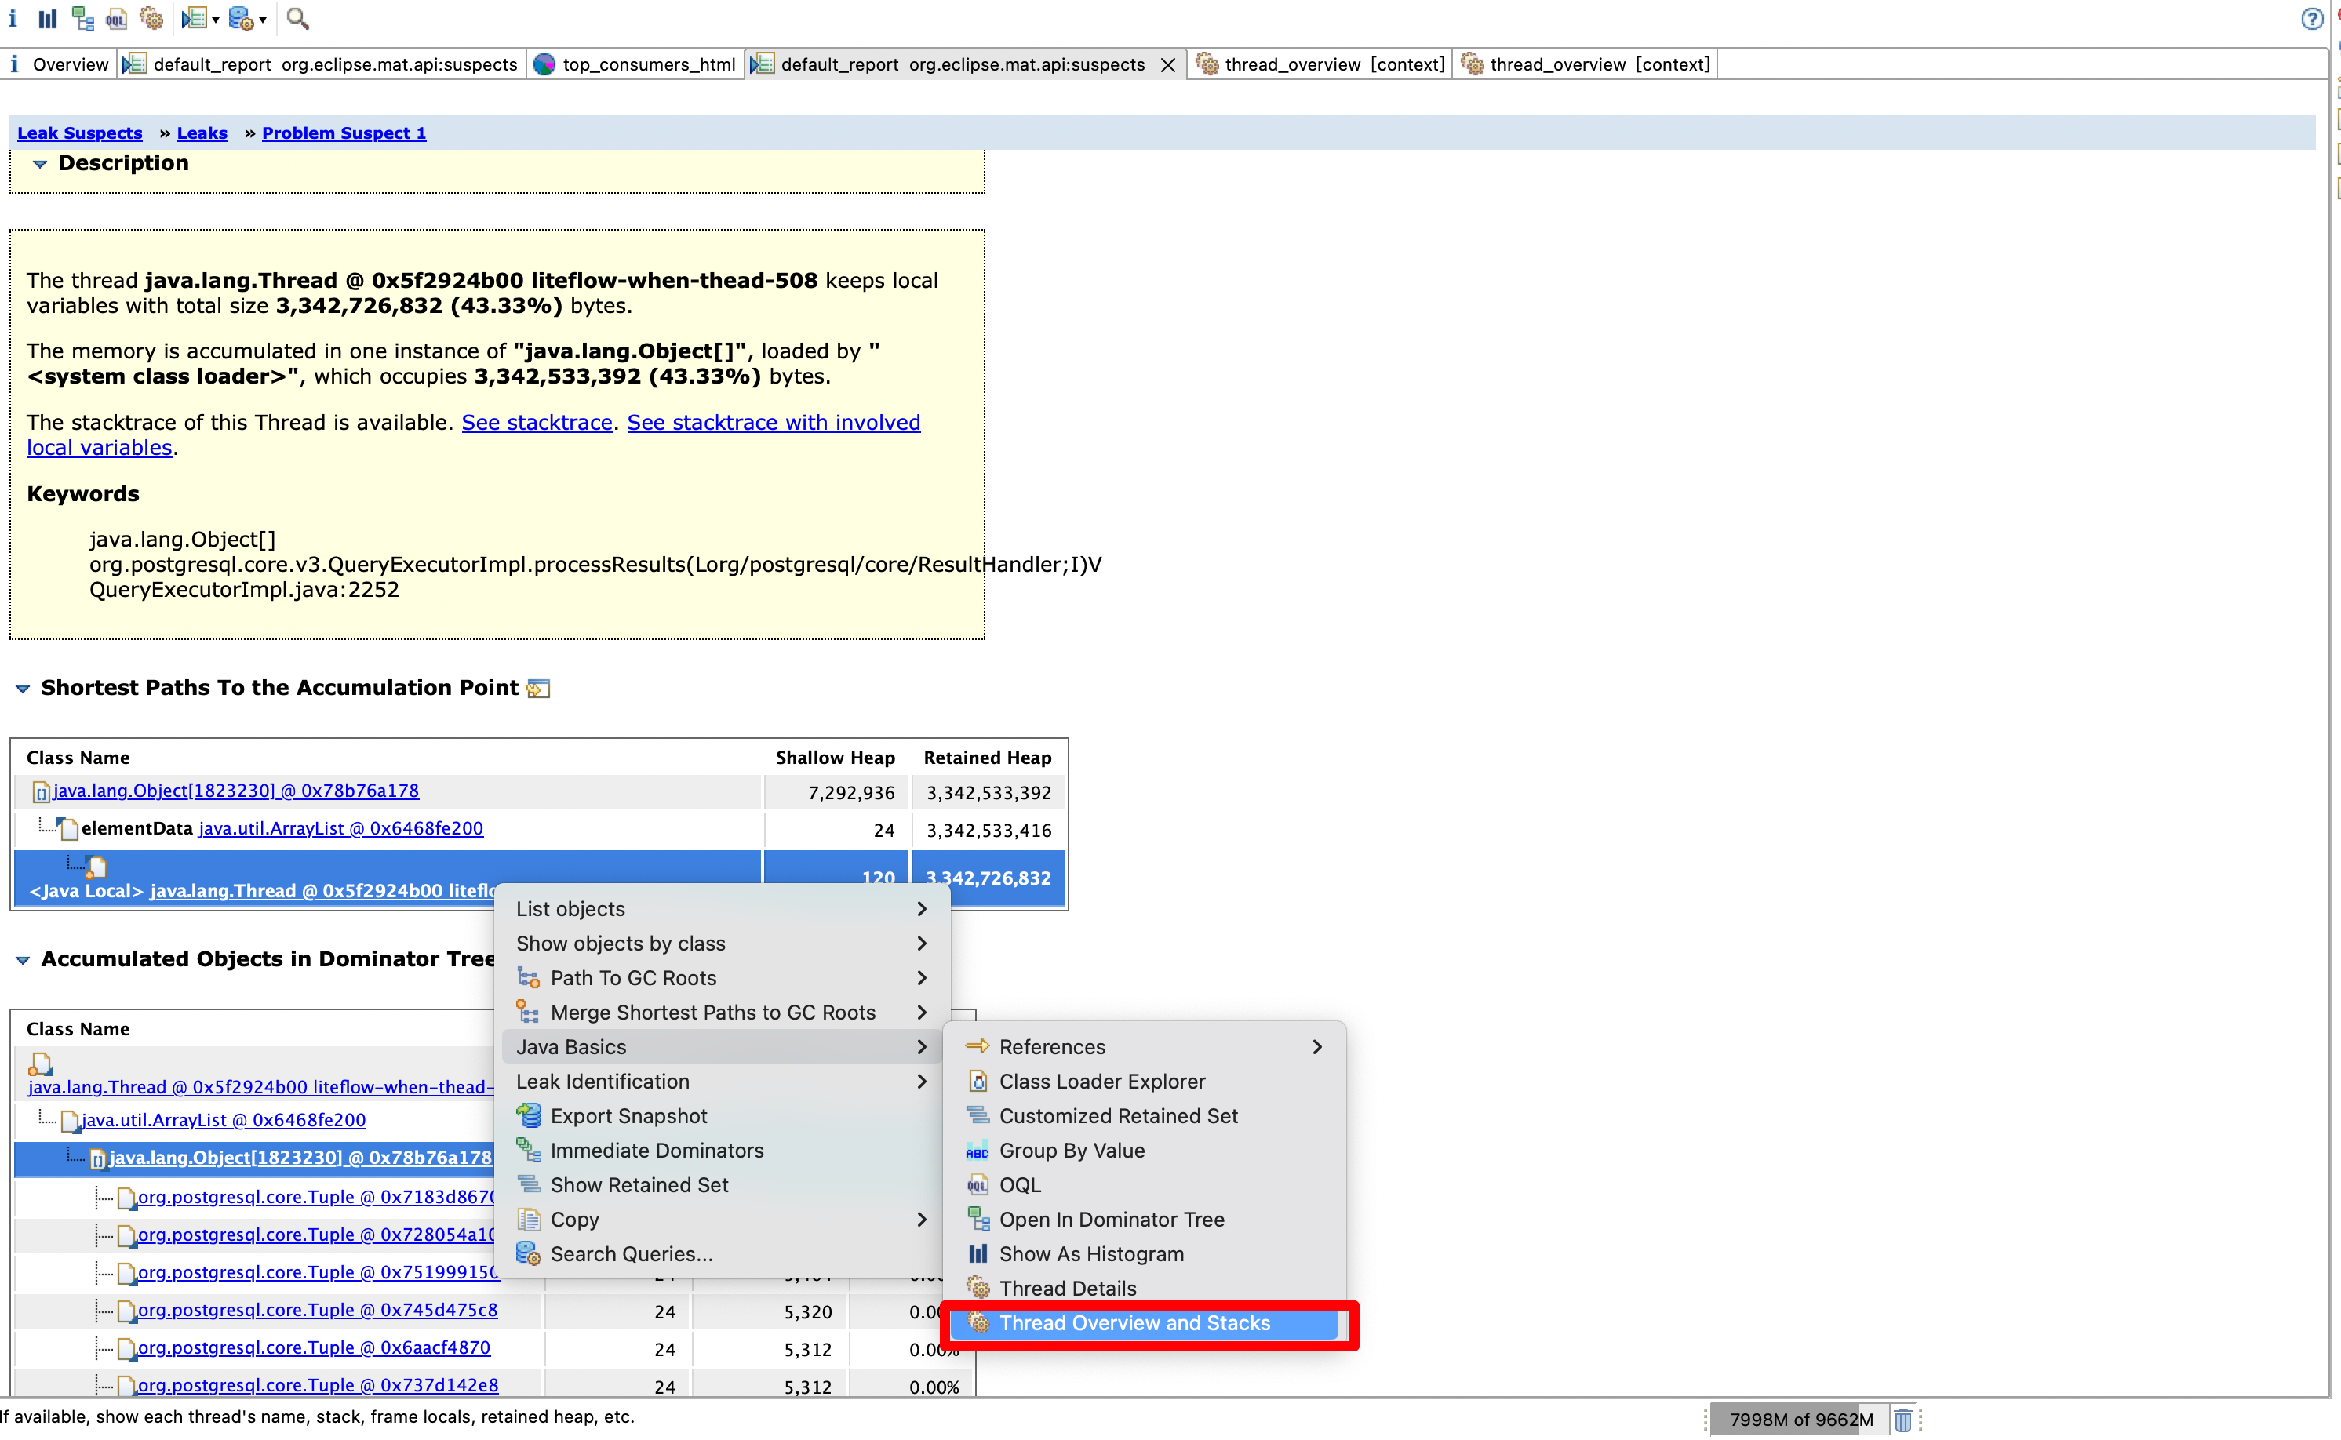Open java.lang.Thread liteflow-when-thead link in dominator tree

click(x=261, y=1088)
